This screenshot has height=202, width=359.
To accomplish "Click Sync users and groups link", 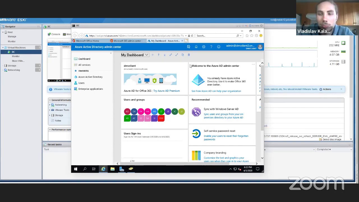I will point(224,116).
